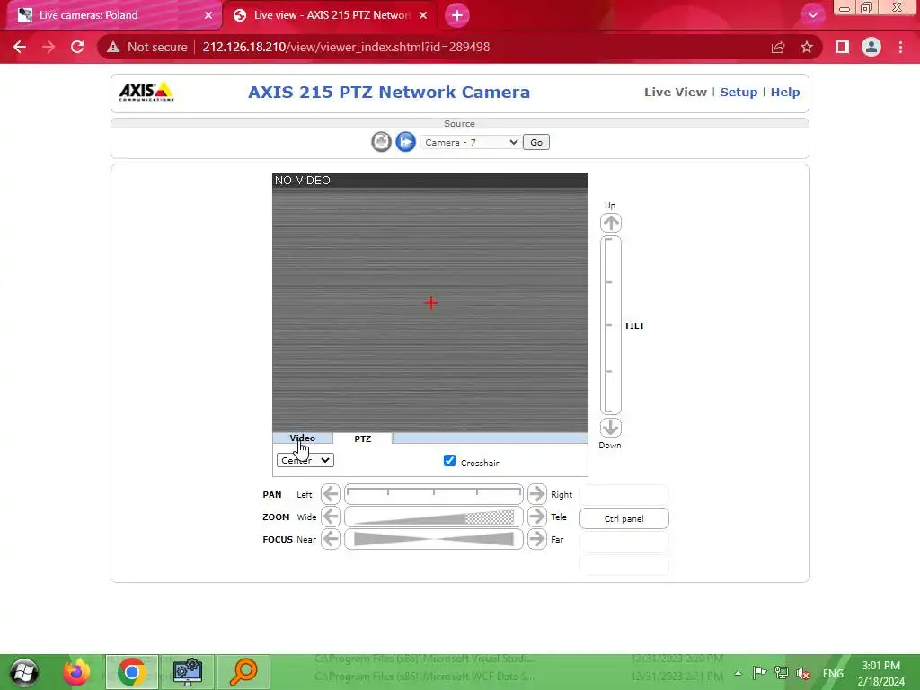This screenshot has width=920, height=690.
Task: Launch Firefox from the taskbar
Action: coord(76,672)
